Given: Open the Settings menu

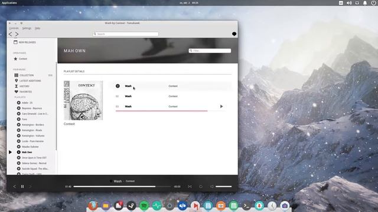Looking at the screenshot, I should 27,28.
